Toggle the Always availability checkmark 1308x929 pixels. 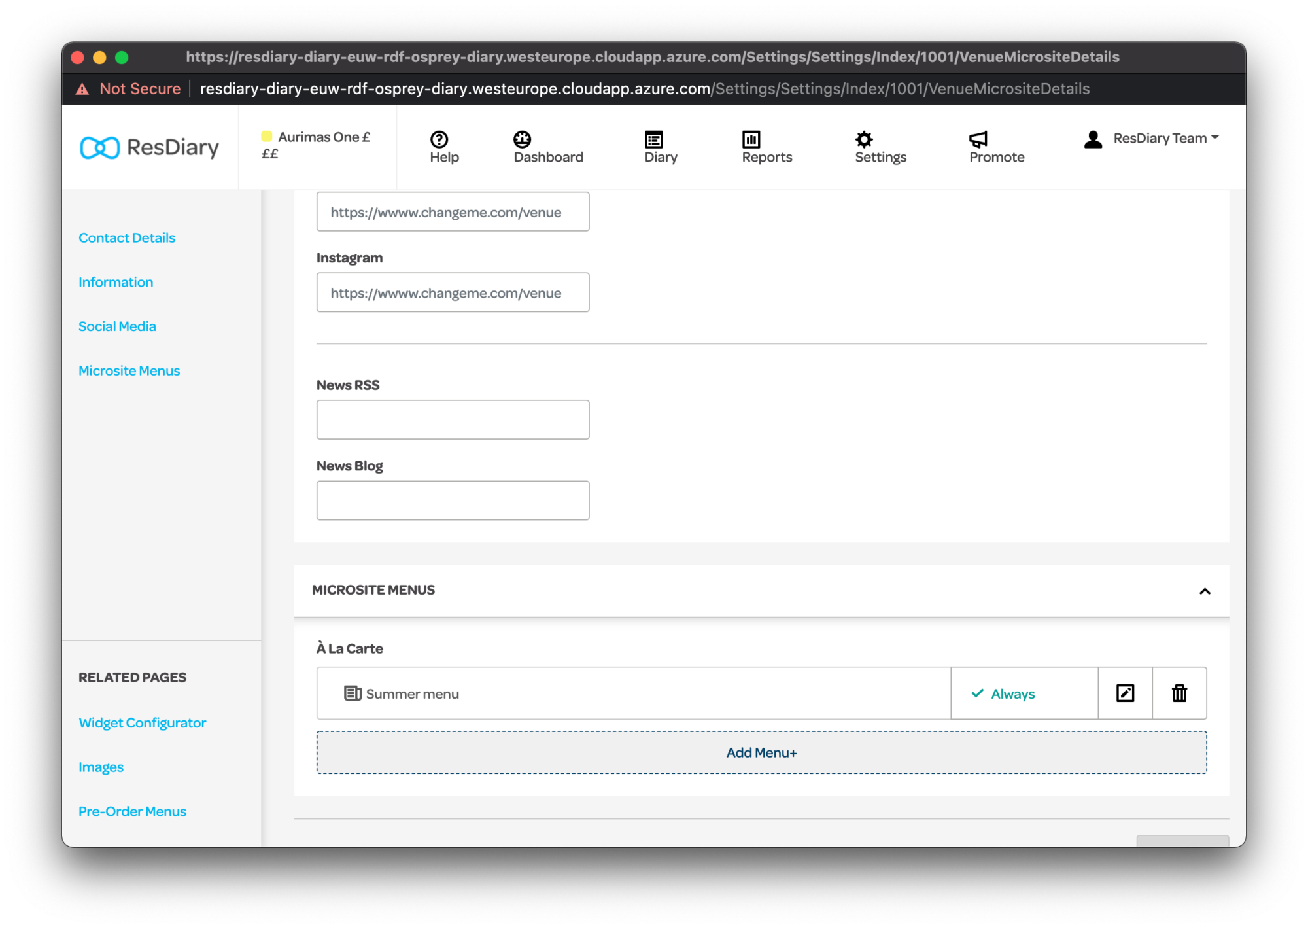(978, 693)
